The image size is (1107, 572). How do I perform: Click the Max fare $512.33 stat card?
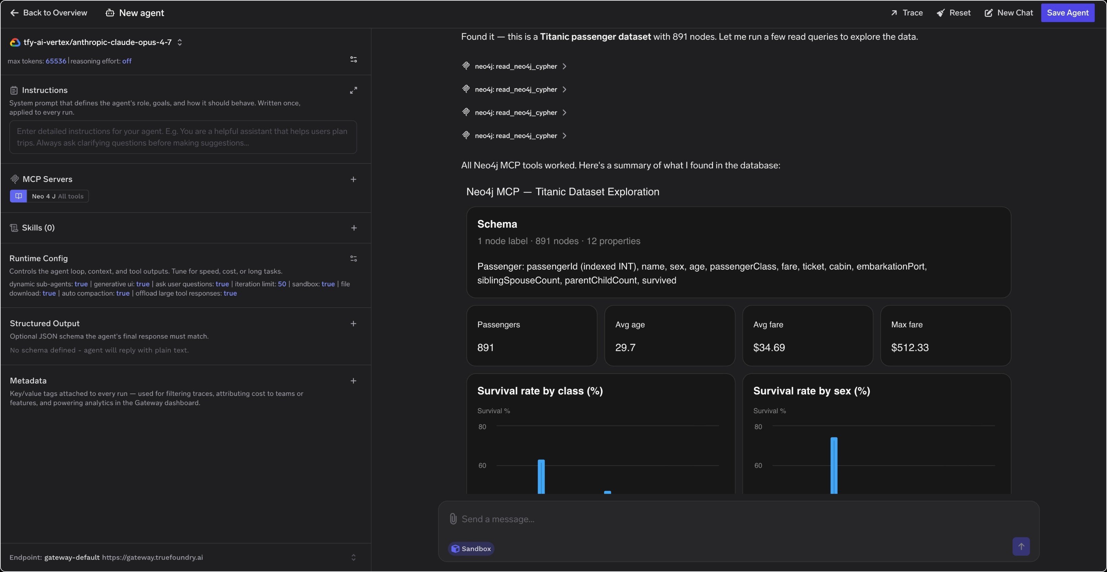pos(946,336)
